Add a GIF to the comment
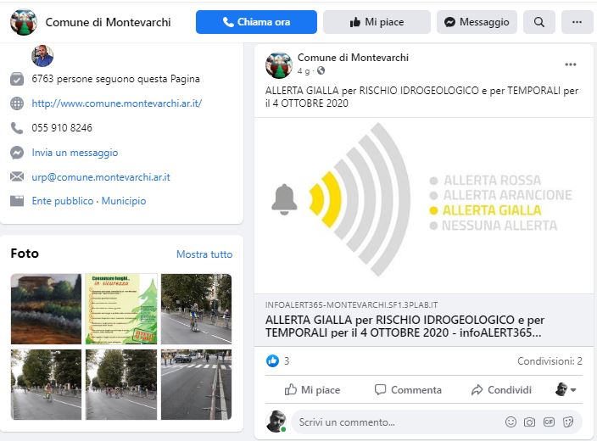Viewport: 597px width, 441px height. 549,421
